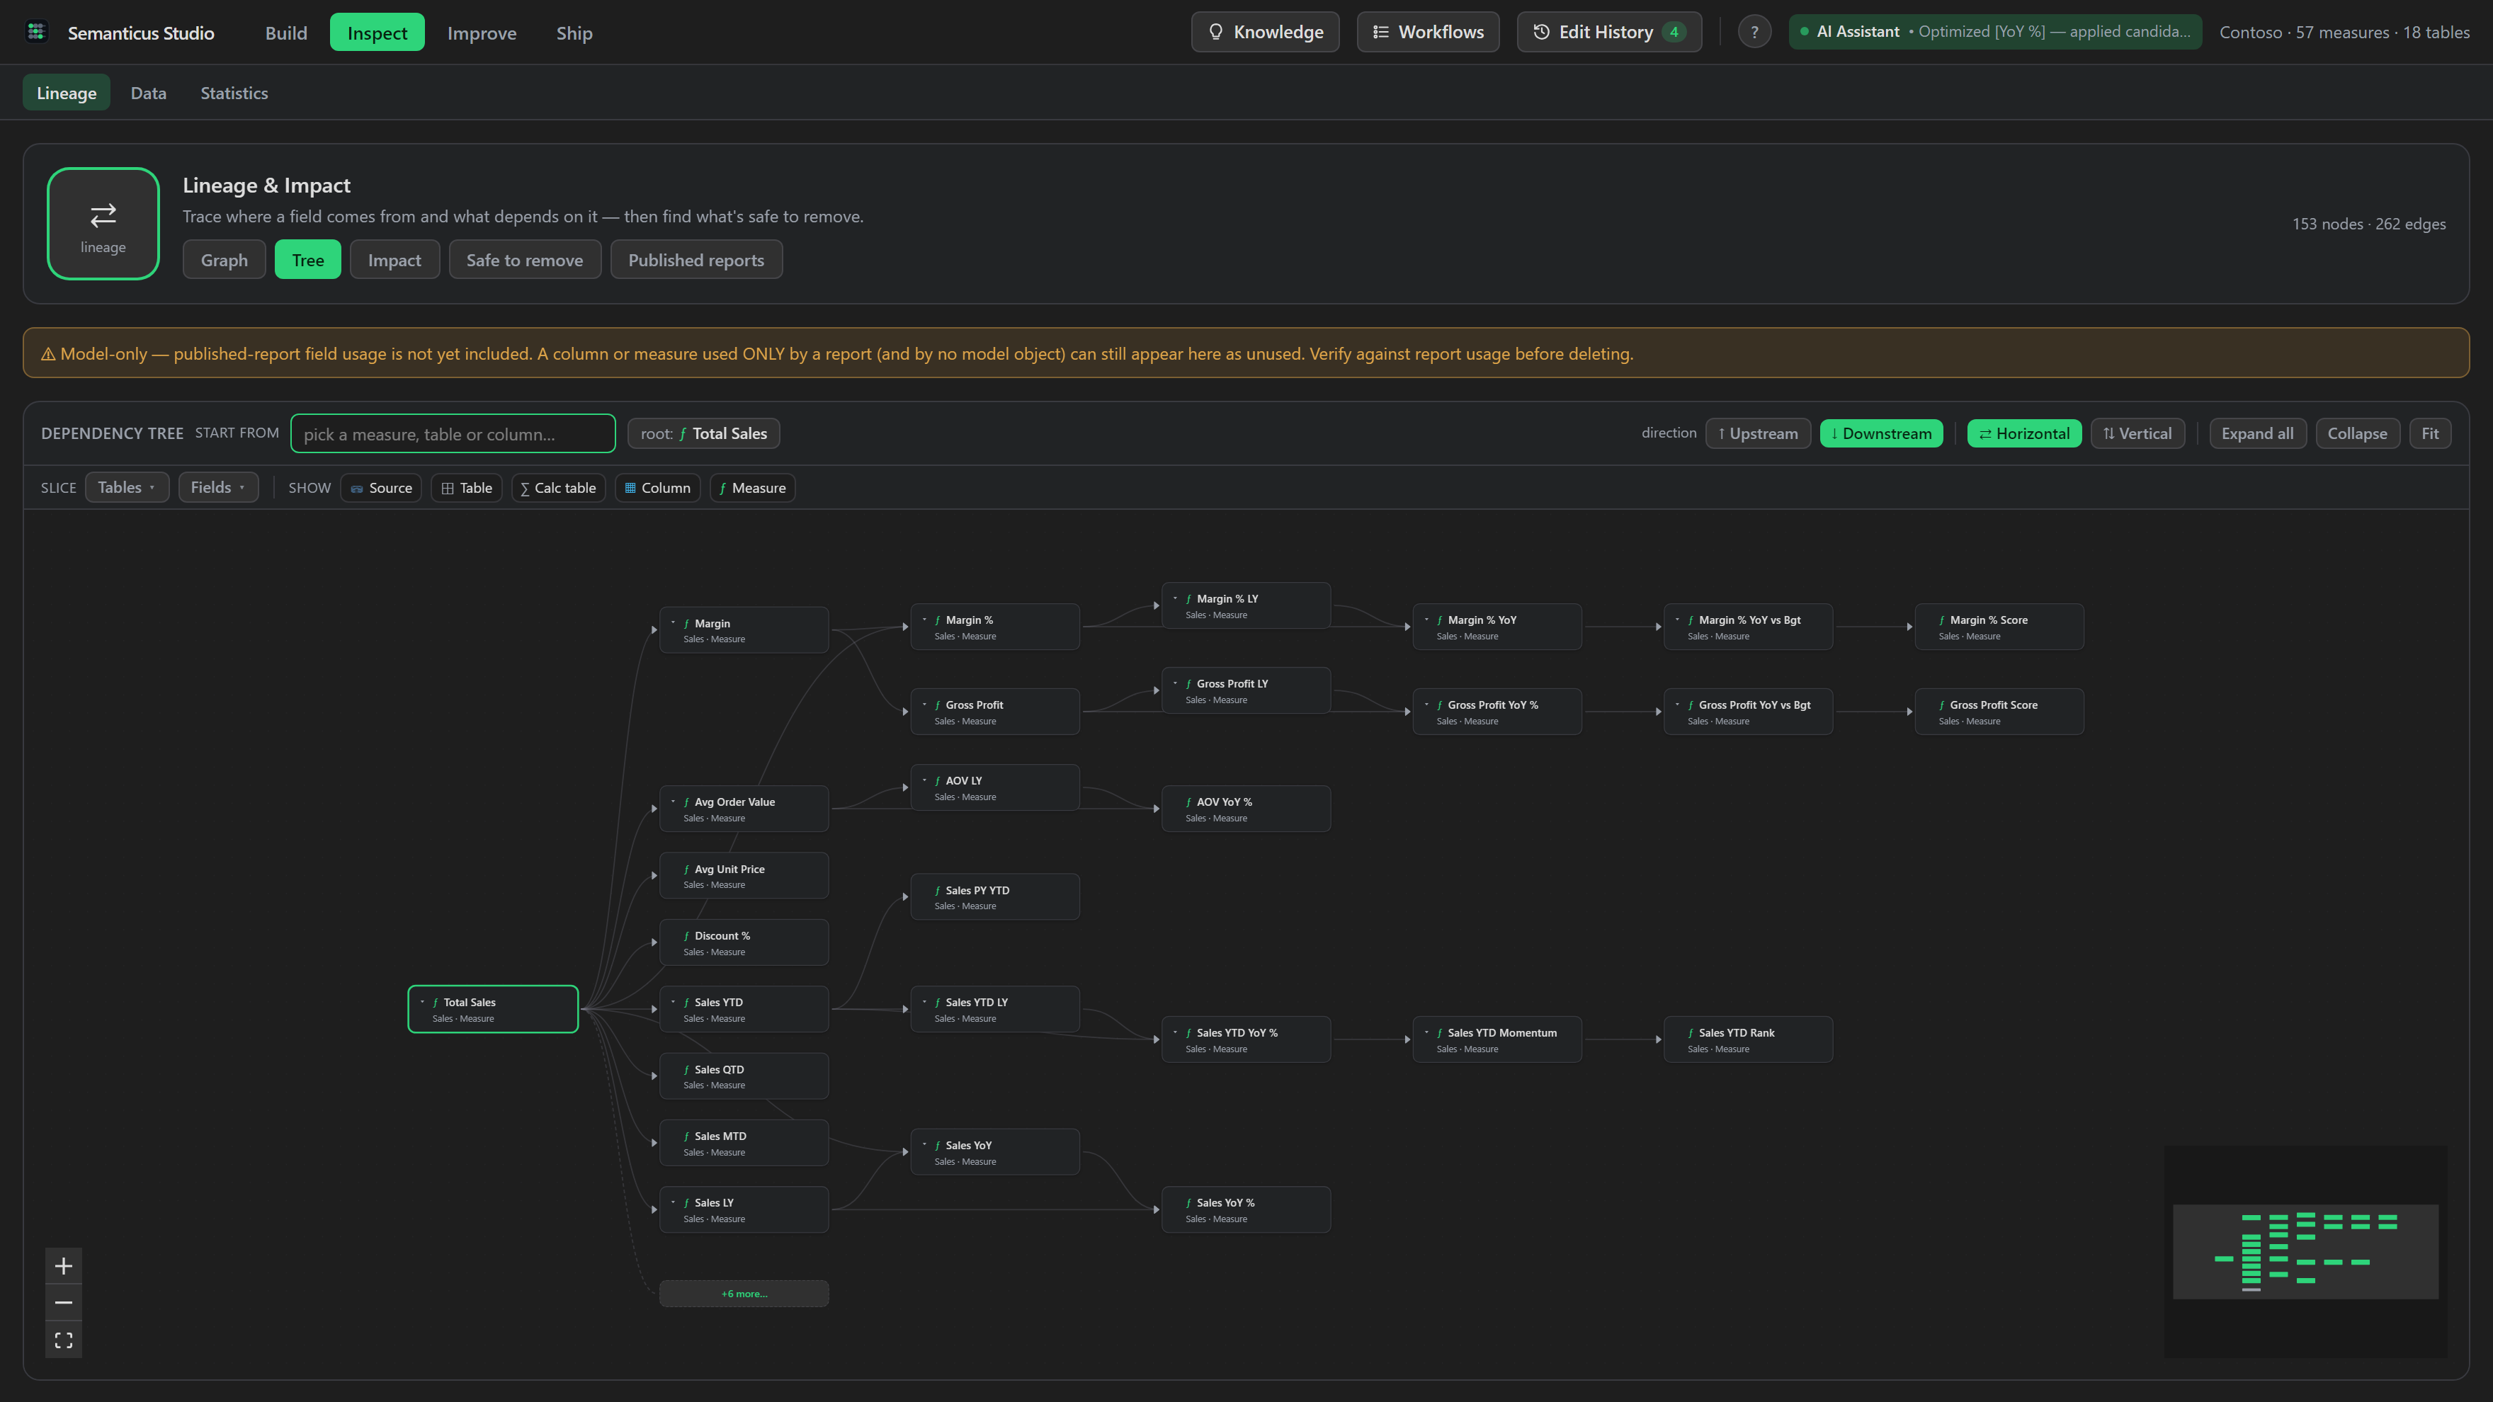The width and height of the screenshot is (2493, 1402).
Task: Select the Graph lineage view
Action: pos(224,261)
